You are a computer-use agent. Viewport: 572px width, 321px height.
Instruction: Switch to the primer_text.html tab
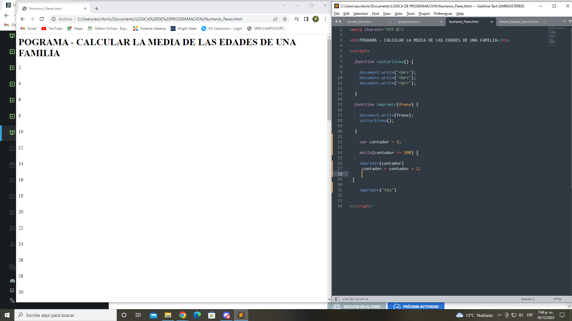point(359,22)
